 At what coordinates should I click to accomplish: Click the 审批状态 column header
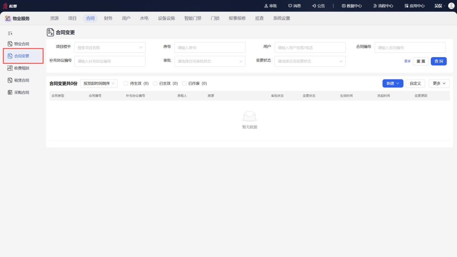click(277, 96)
